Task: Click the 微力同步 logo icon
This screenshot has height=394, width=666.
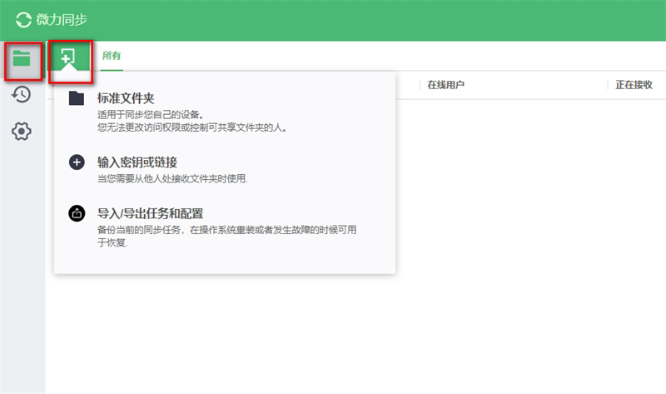Action: (24, 19)
